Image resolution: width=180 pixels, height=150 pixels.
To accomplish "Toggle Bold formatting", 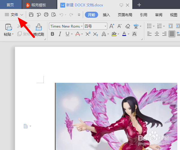I will 52,34.
